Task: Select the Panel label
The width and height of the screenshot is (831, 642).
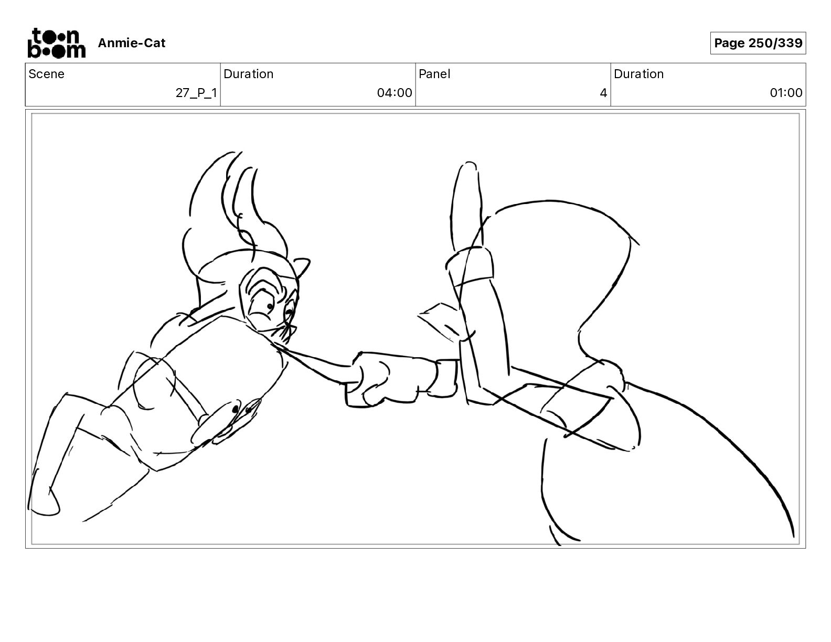Action: pos(434,74)
